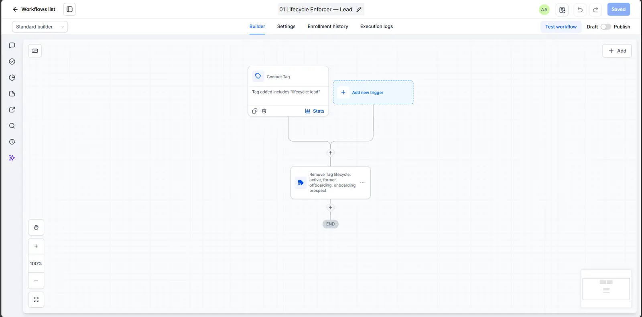Select the END node
The image size is (642, 317).
click(331, 224)
